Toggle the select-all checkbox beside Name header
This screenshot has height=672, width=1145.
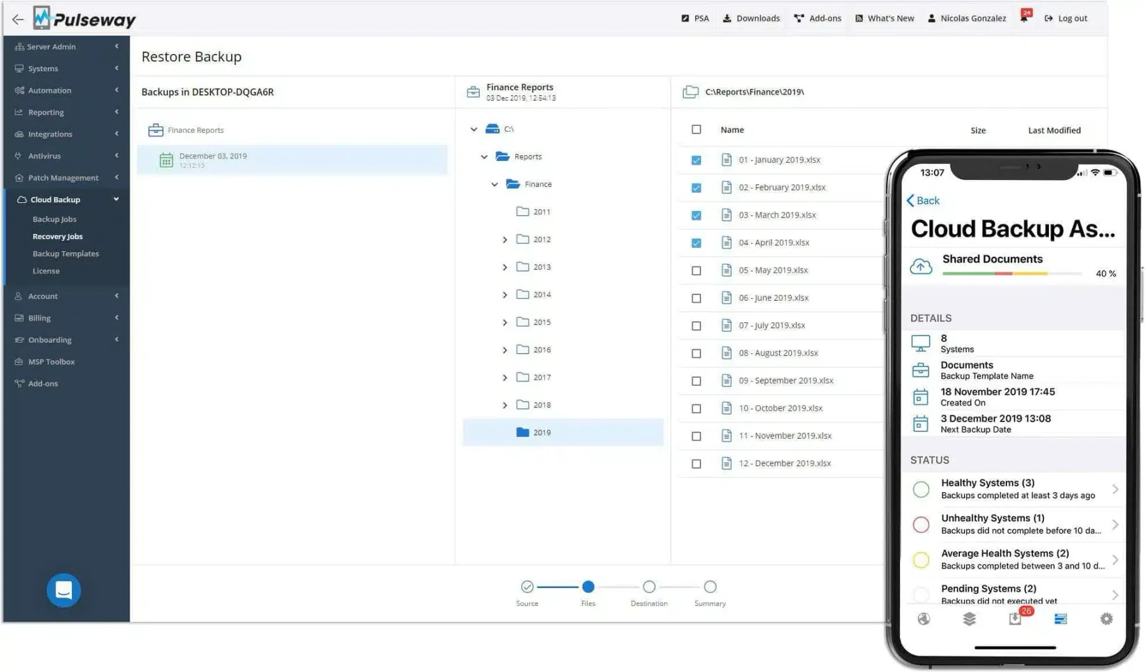(697, 130)
